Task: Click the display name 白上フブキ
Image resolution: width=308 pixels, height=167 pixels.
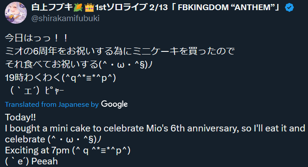Action: click(52, 7)
